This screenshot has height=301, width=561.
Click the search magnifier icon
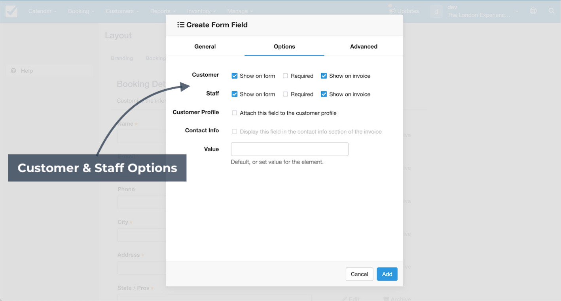(552, 11)
